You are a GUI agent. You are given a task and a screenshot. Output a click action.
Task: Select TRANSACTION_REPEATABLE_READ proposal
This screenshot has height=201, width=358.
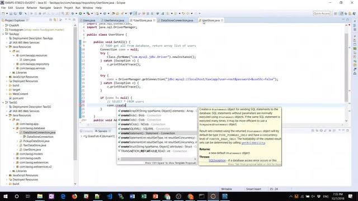[x=157, y=151]
